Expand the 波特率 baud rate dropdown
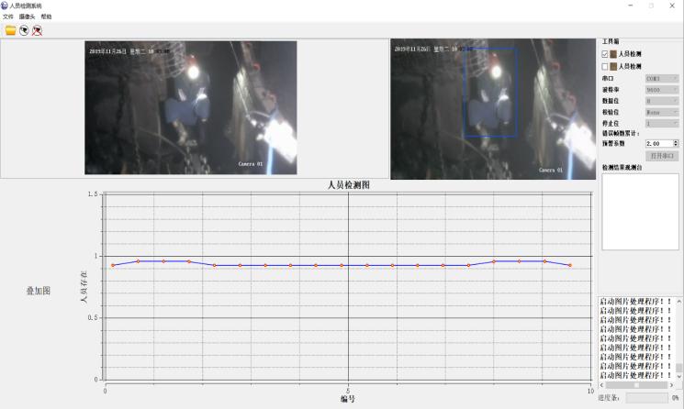 pos(662,90)
